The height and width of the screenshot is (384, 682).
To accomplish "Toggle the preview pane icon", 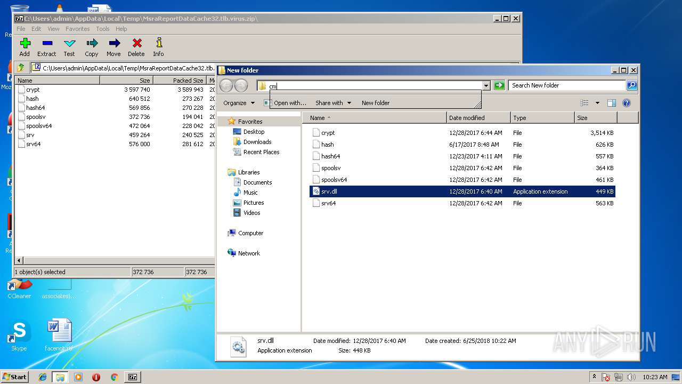I will 612,103.
